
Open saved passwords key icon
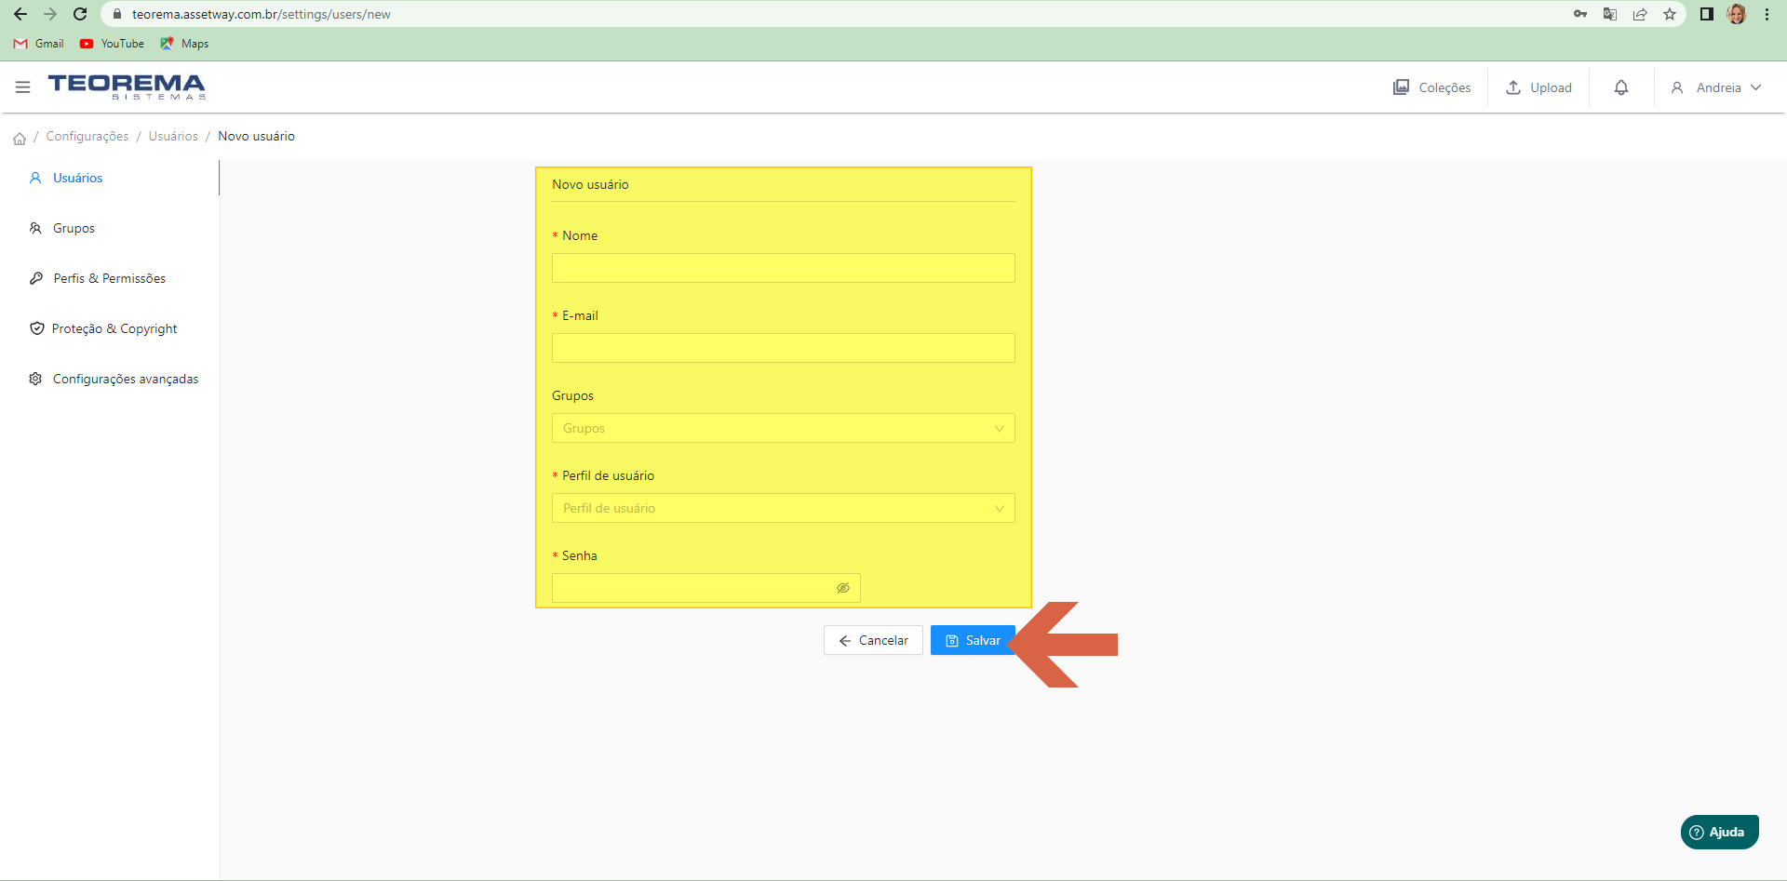tap(1580, 14)
